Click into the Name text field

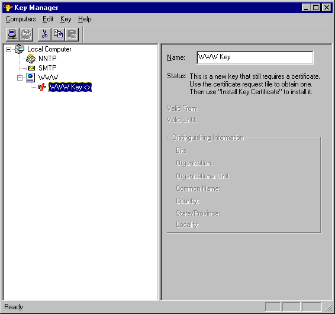tap(255, 57)
